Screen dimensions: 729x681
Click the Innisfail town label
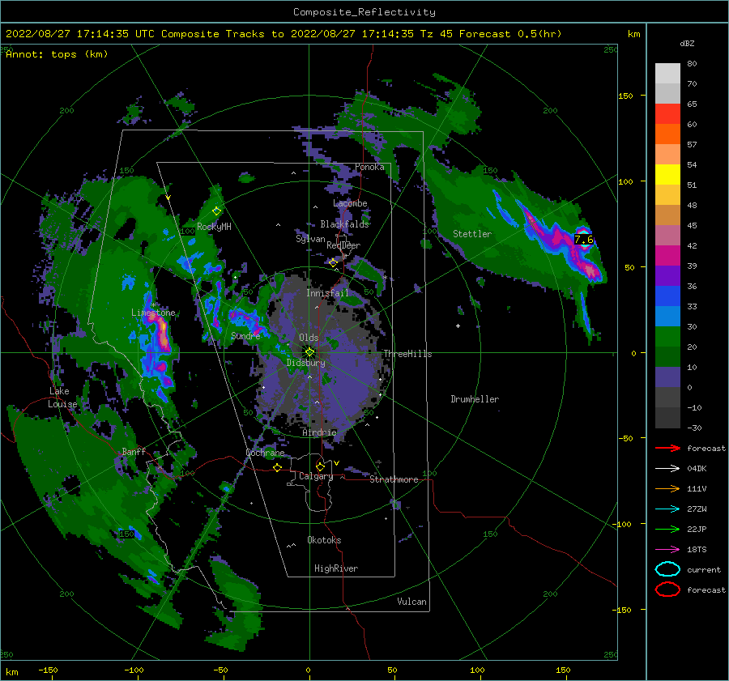327,293
